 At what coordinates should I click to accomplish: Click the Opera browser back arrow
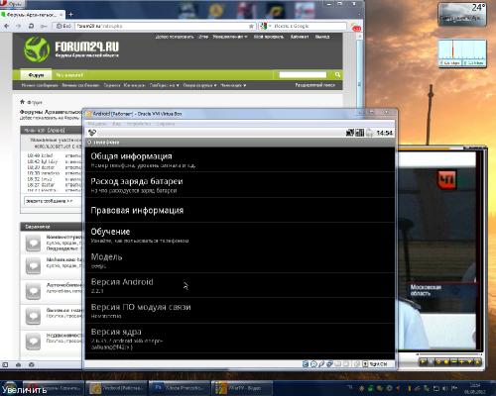click(7, 26)
